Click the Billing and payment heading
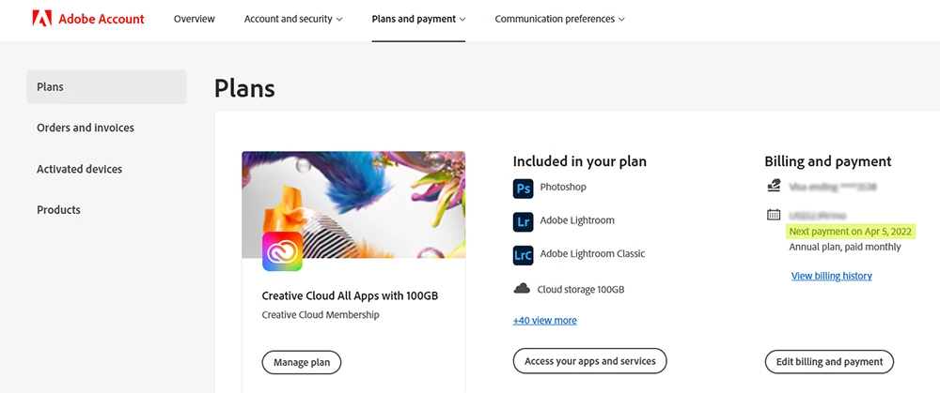Screen dimensions: 940x393 [828, 161]
